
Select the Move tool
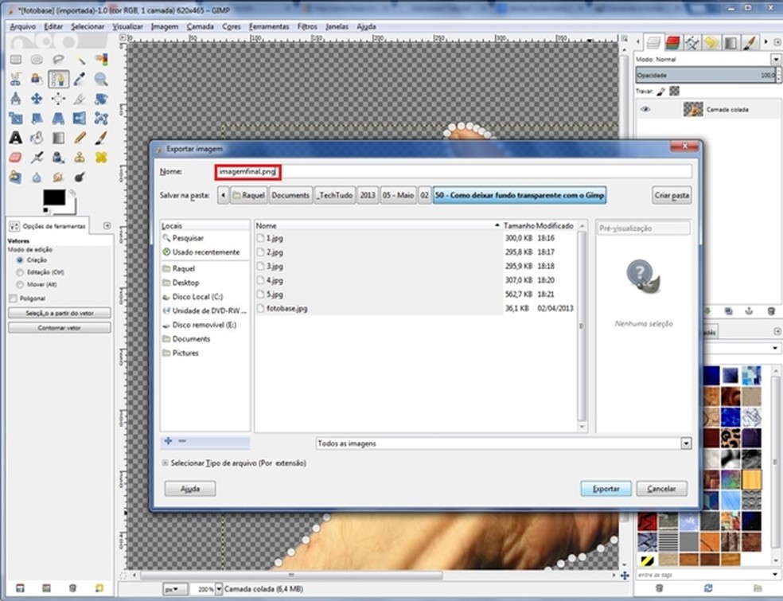click(37, 99)
